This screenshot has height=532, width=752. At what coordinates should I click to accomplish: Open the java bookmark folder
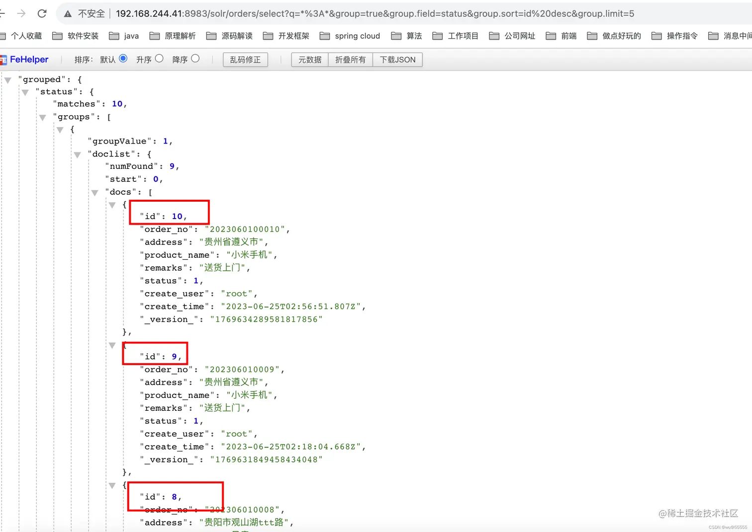[x=124, y=36]
